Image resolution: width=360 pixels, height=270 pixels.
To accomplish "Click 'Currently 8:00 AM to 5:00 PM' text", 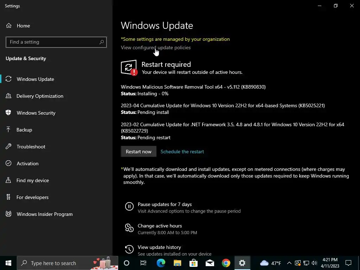I will pyautogui.click(x=167, y=233).
